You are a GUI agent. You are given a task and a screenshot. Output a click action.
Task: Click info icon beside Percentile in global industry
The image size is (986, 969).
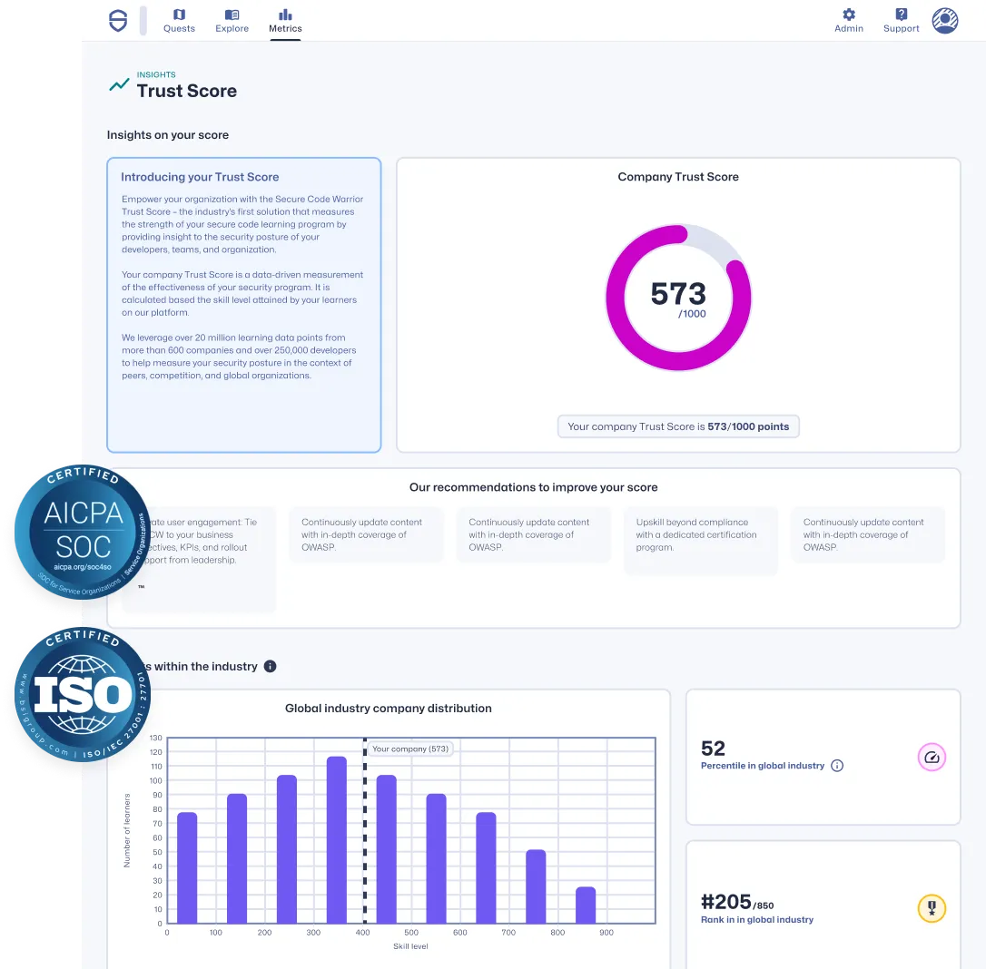point(837,766)
